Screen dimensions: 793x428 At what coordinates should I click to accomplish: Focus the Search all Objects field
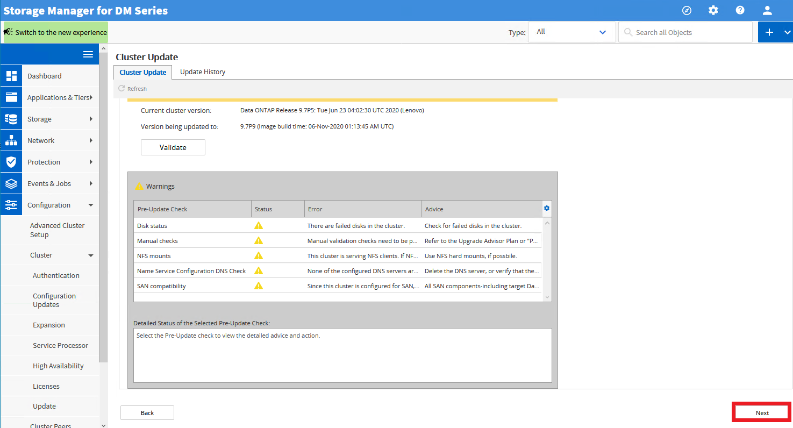[685, 32]
